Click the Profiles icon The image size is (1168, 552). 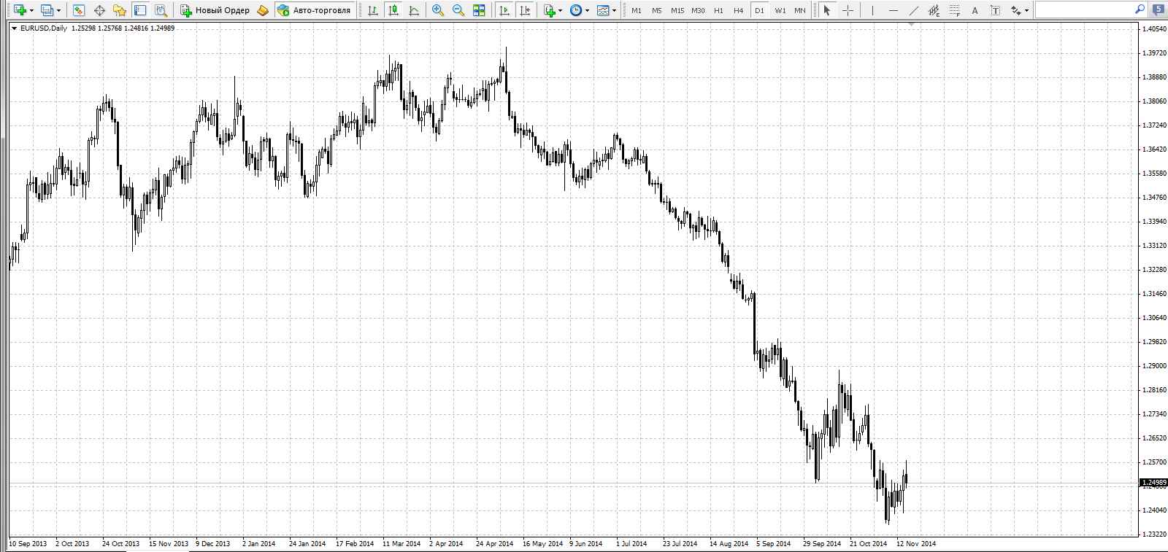(x=47, y=10)
